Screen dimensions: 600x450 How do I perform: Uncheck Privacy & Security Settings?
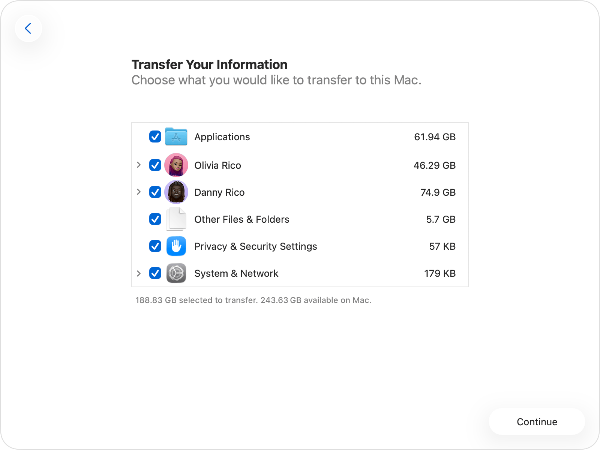155,246
